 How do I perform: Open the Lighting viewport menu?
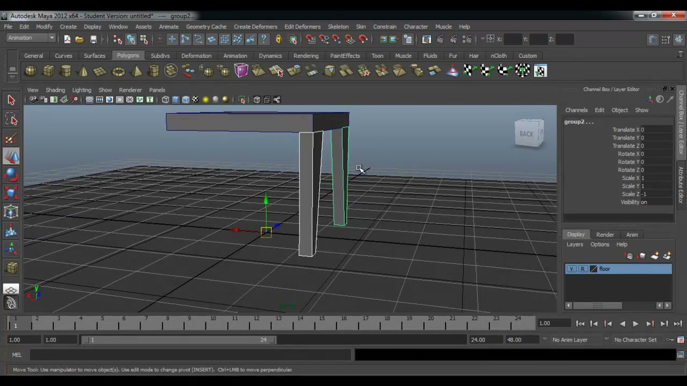coord(82,90)
